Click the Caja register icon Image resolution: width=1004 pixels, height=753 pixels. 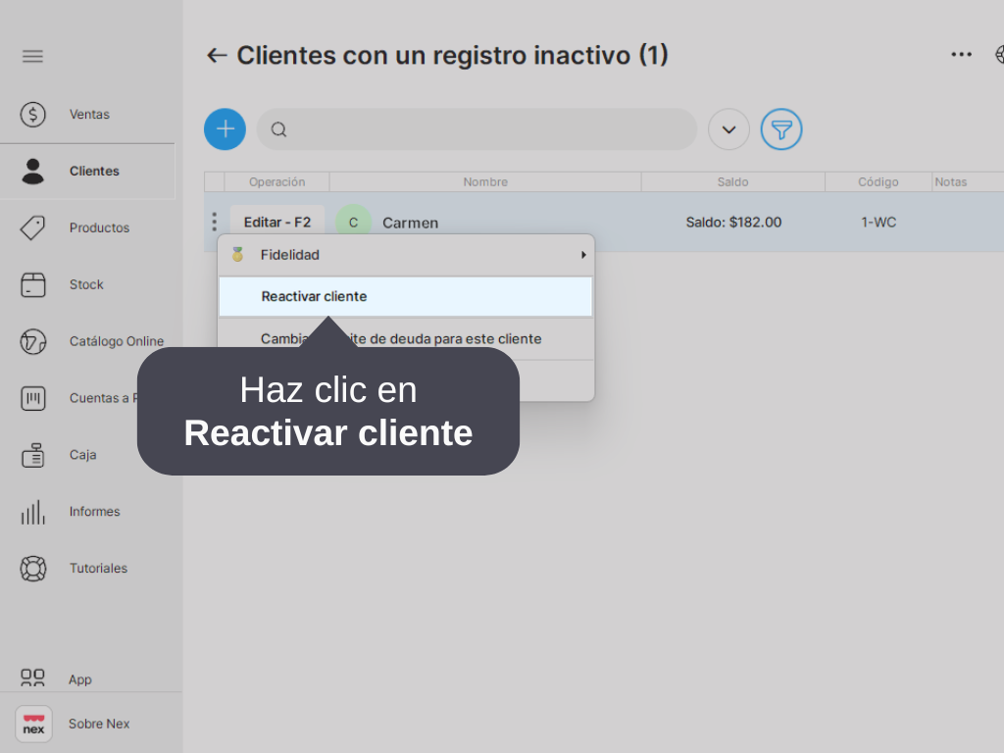click(32, 455)
